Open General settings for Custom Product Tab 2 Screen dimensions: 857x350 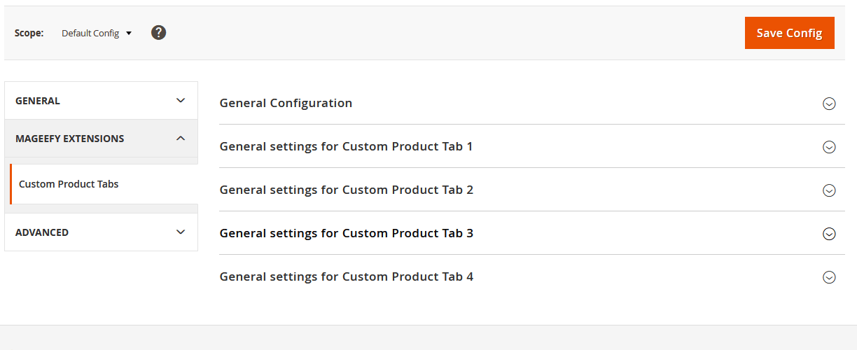(346, 190)
